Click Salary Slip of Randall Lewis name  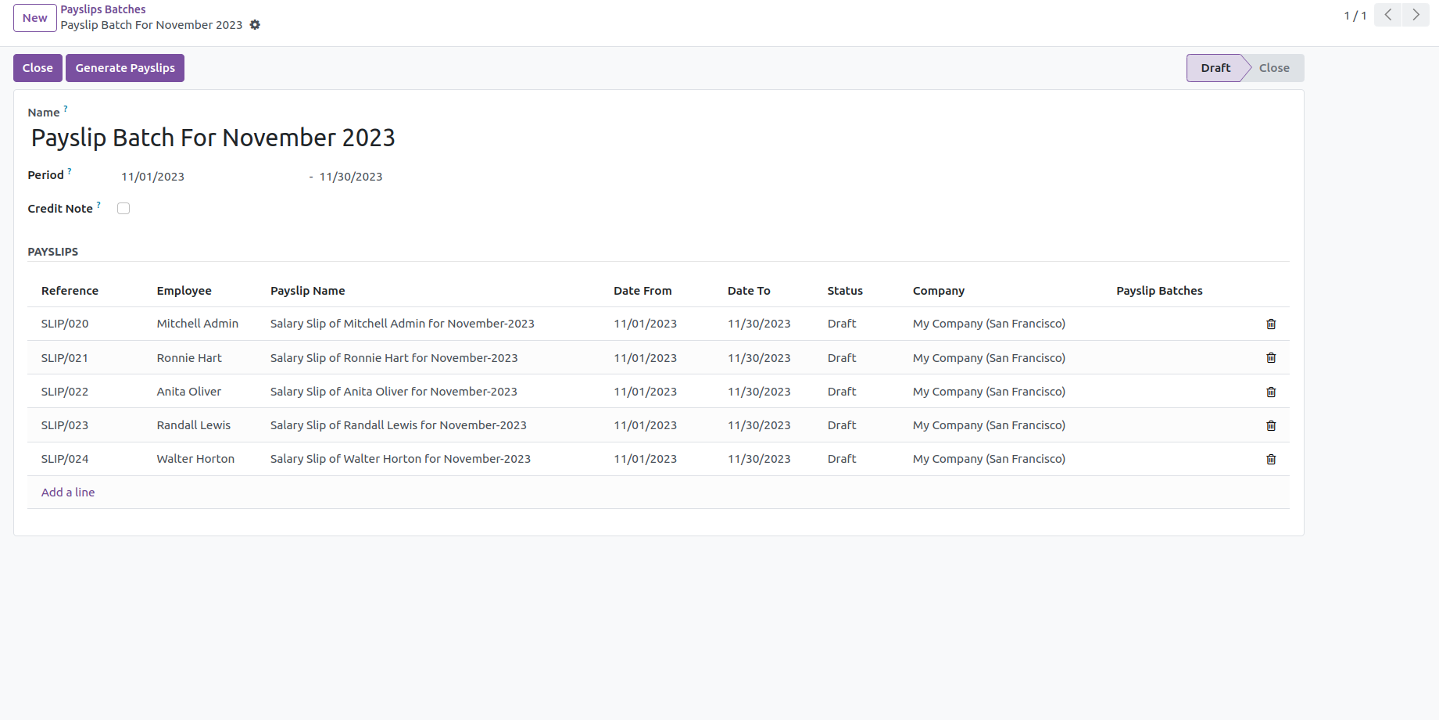(x=399, y=425)
